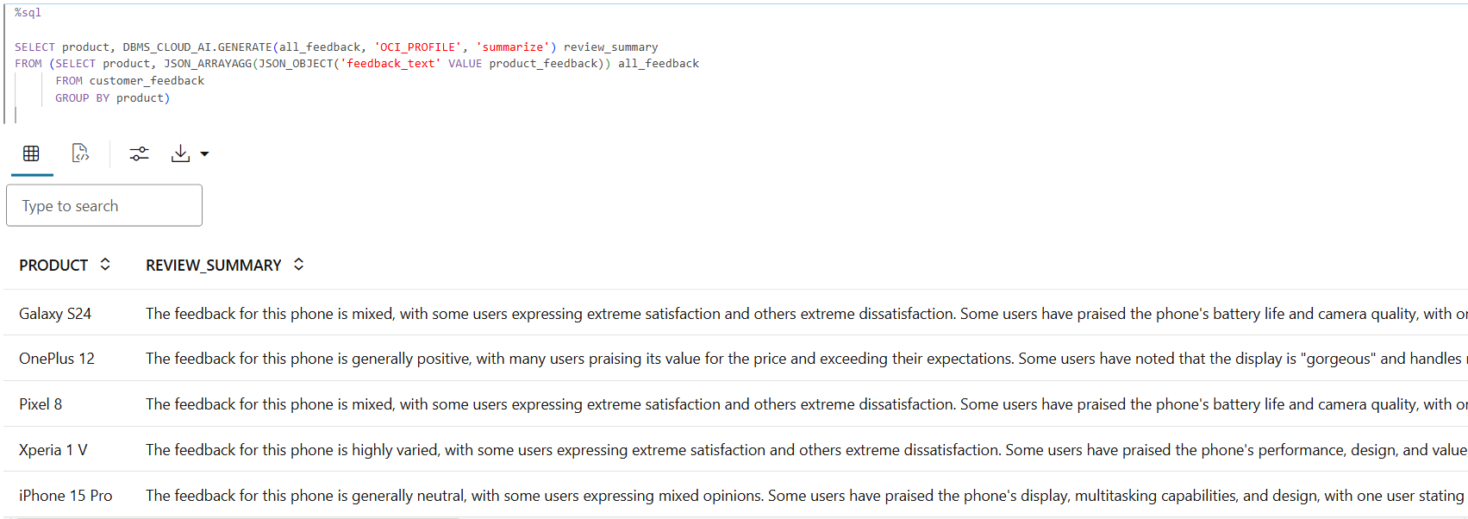Click the OnePlus 12 review summary text
Screen dimensions: 1468x519
point(806,359)
